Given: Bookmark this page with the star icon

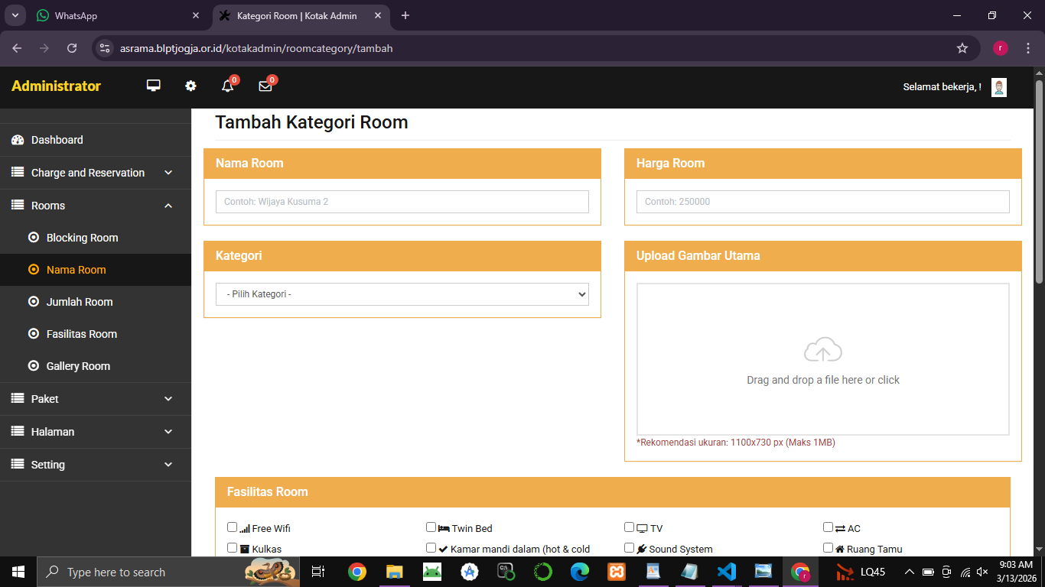Looking at the screenshot, I should [962, 48].
